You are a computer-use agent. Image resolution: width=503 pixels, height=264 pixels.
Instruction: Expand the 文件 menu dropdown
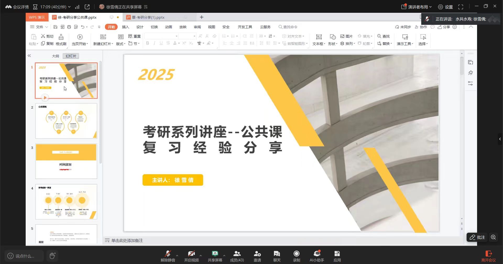pos(39,27)
